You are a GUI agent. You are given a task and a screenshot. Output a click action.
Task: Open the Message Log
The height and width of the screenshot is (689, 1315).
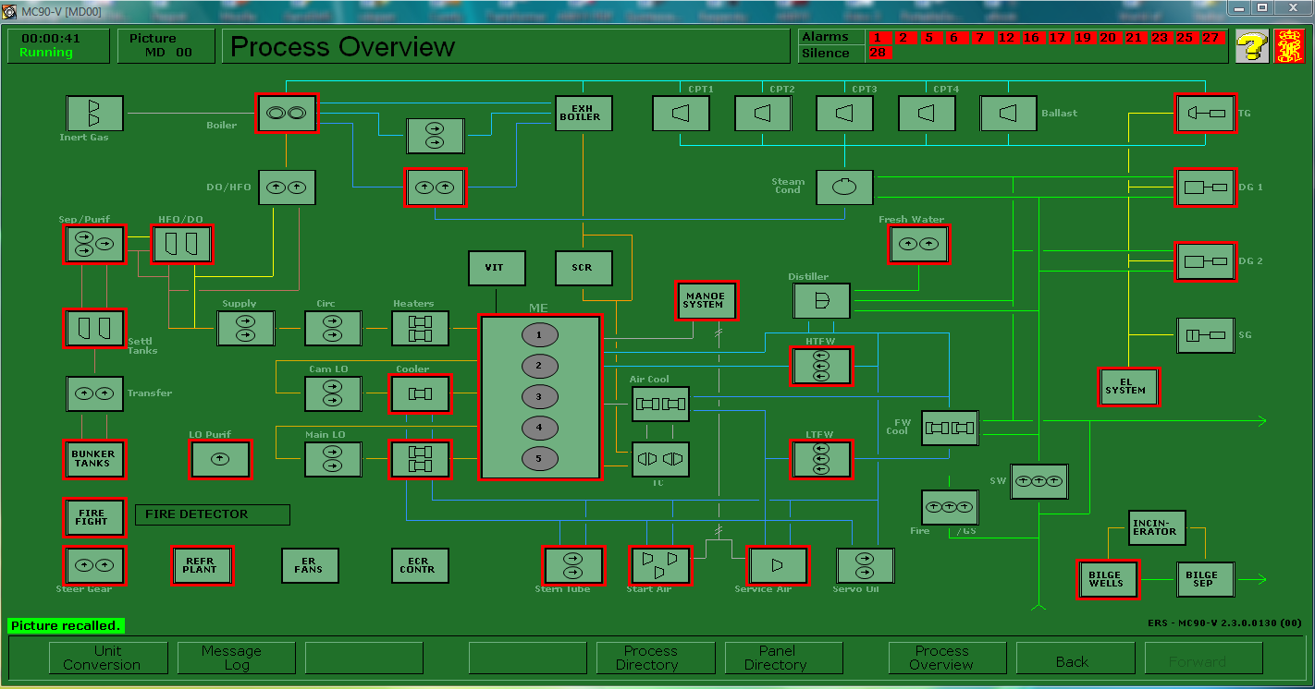pyautogui.click(x=236, y=658)
